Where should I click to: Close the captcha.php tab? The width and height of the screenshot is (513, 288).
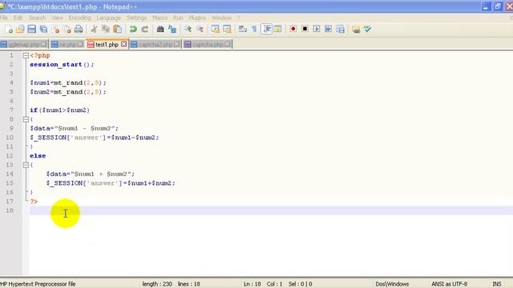pyautogui.click(x=228, y=44)
